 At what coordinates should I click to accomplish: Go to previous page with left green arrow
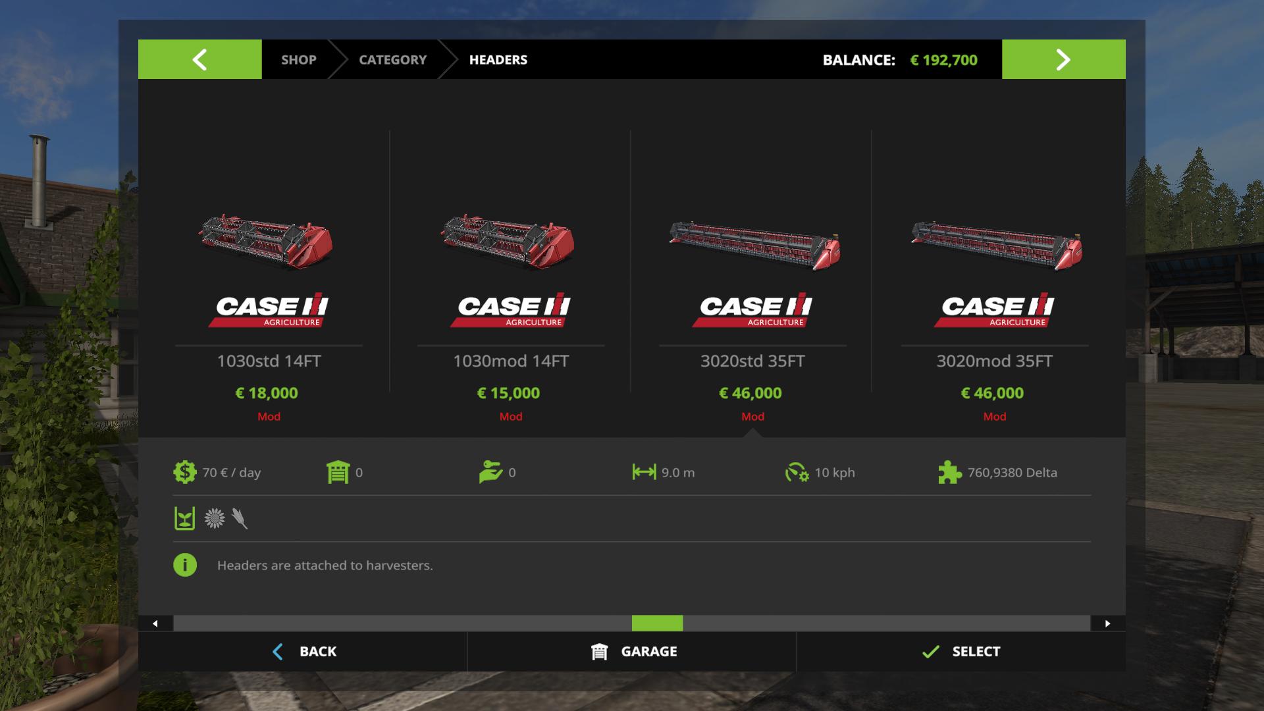click(x=200, y=59)
